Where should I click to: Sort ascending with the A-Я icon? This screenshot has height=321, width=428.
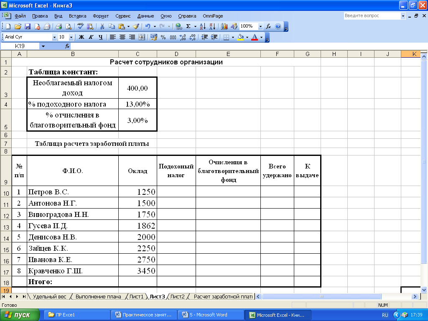203,26
